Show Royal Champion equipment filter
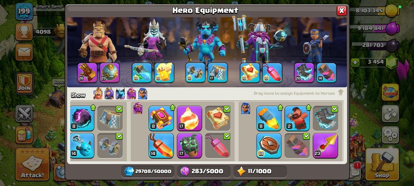The width and height of the screenshot is (414, 186). [x=143, y=94]
